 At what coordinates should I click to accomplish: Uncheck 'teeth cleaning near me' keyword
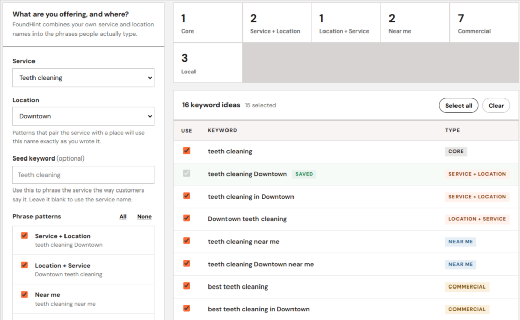(187, 241)
